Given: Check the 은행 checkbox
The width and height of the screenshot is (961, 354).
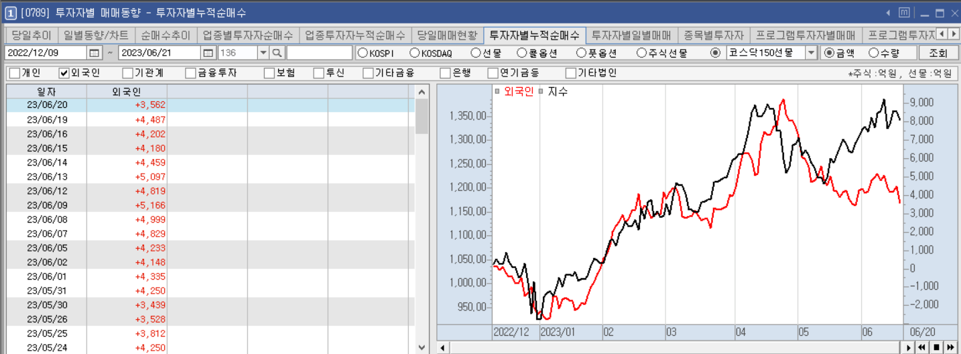Looking at the screenshot, I should [x=445, y=73].
